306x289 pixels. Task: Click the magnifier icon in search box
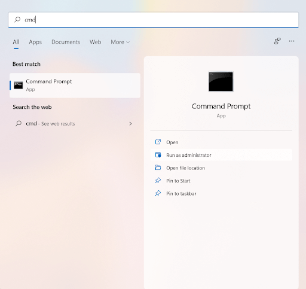point(17,20)
